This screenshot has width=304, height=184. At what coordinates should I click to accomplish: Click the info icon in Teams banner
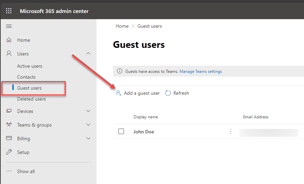click(x=119, y=71)
